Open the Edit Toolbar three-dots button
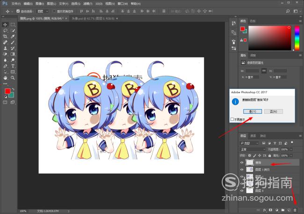This screenshot has width=304, height=214. click(5, 84)
